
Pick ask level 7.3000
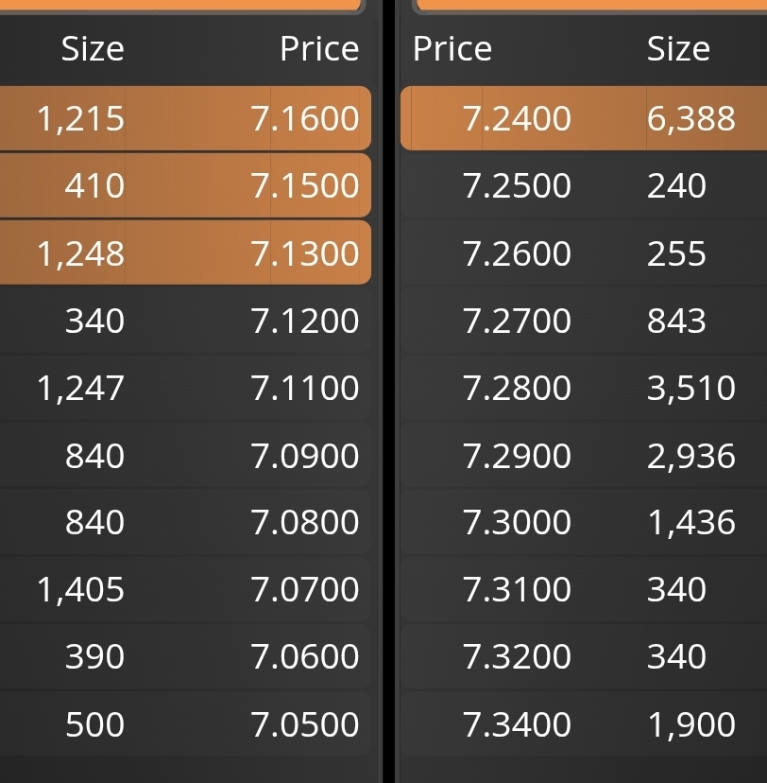584,522
